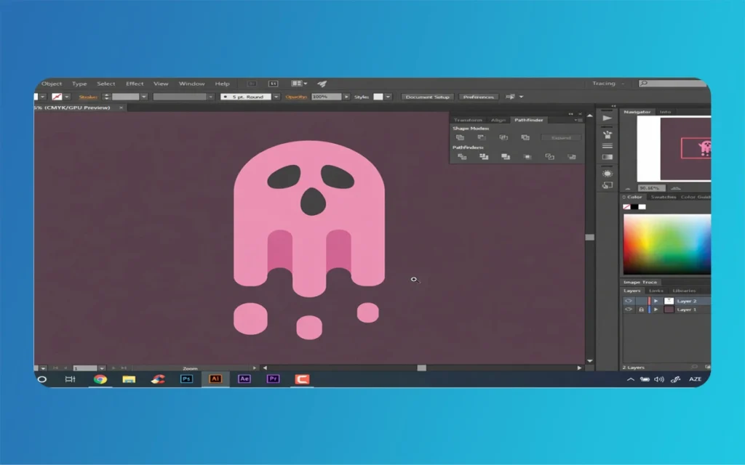Screen dimensions: 745x465
Task: Switch to the Align tab
Action: click(498, 121)
